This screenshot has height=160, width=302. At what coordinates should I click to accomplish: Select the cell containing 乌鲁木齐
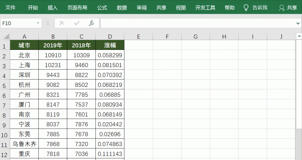coord(24,144)
